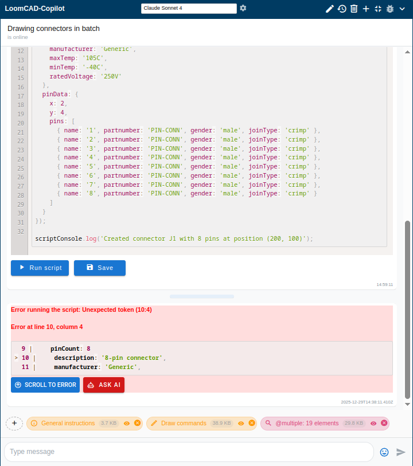413x466 pixels.
Task: Open model settings gear icon
Action: (x=243, y=8)
